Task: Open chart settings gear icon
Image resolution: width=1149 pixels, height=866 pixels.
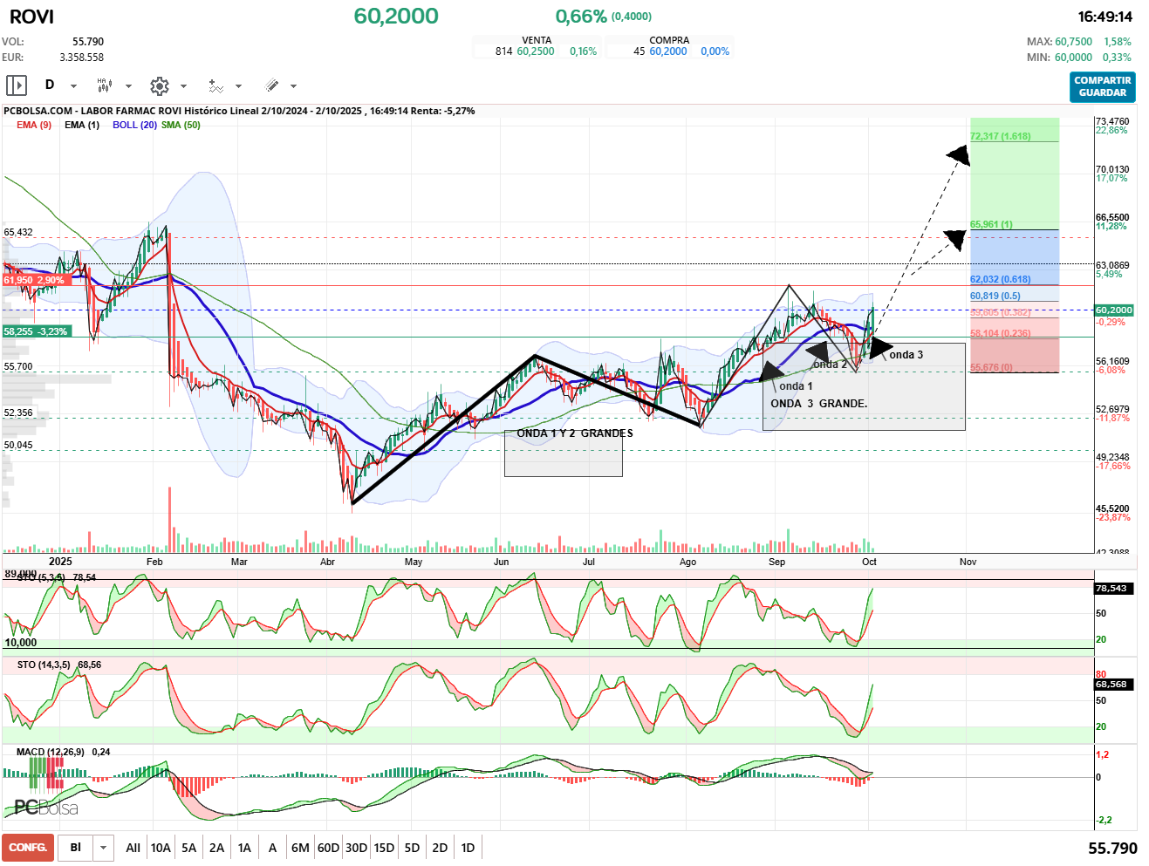Action: point(159,85)
